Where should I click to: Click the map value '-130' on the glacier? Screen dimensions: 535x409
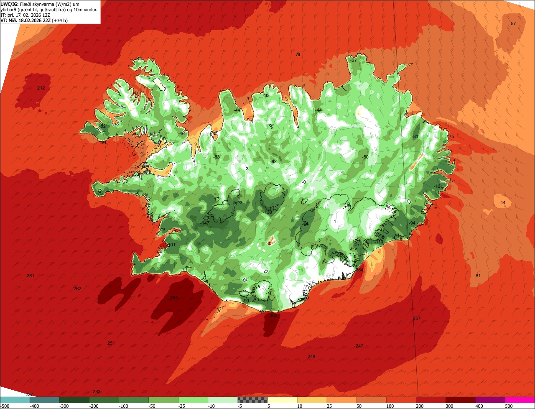268,212
